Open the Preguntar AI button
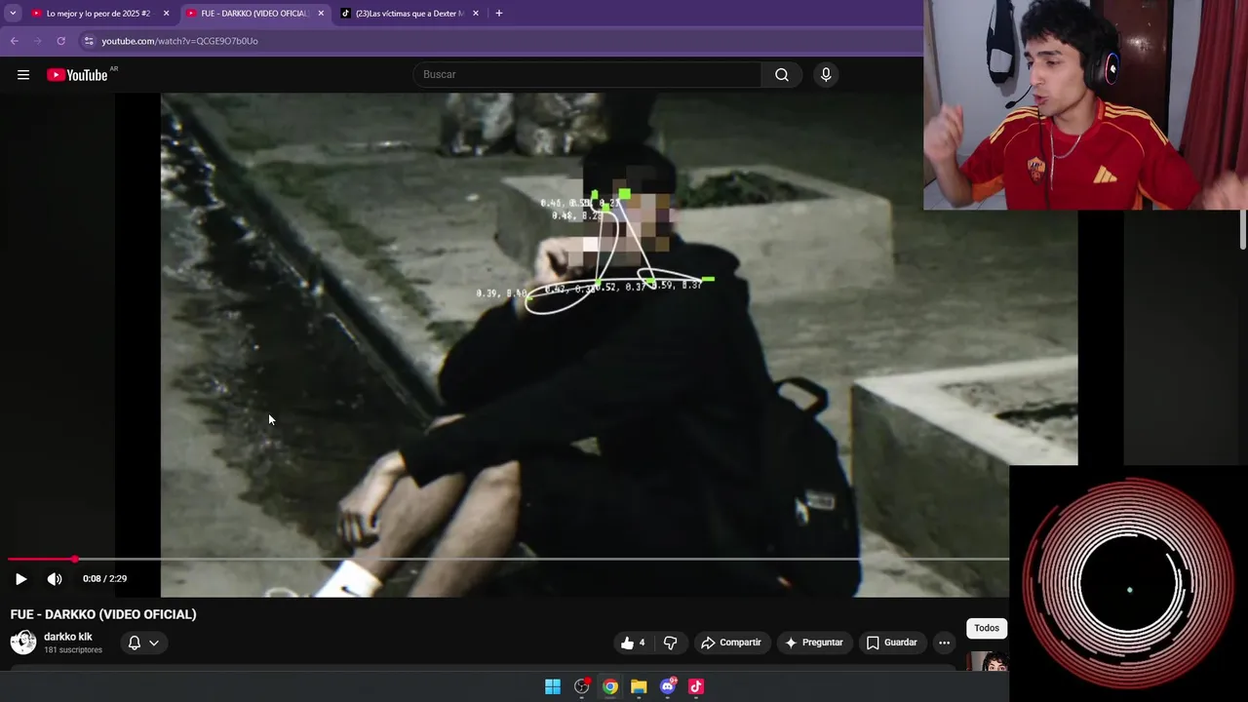The height and width of the screenshot is (702, 1248). point(813,643)
